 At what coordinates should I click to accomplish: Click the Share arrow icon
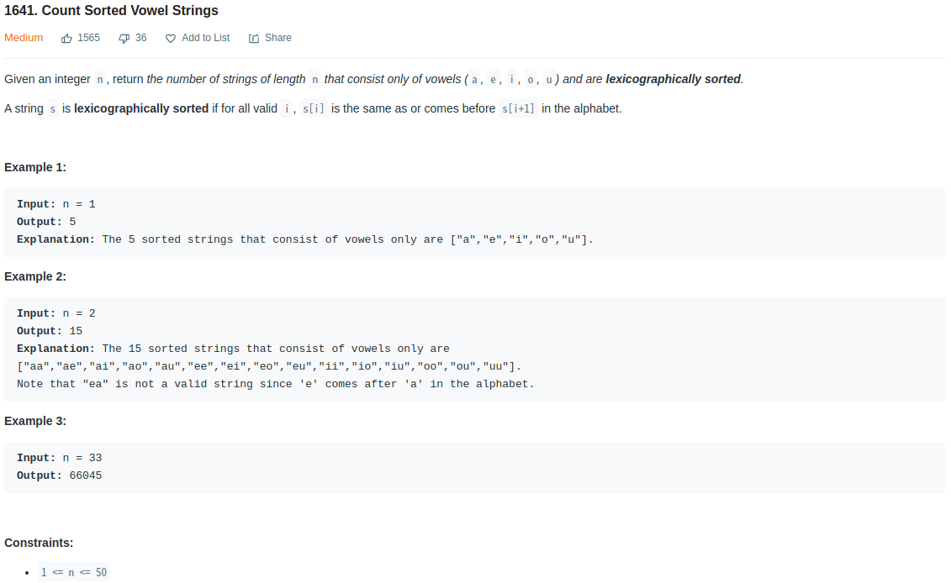point(254,38)
